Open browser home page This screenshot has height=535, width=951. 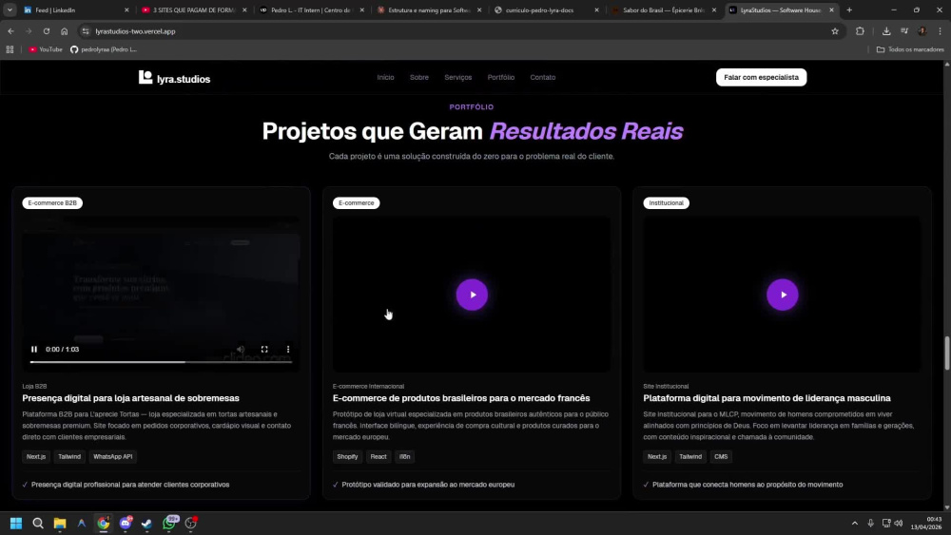[x=65, y=31]
